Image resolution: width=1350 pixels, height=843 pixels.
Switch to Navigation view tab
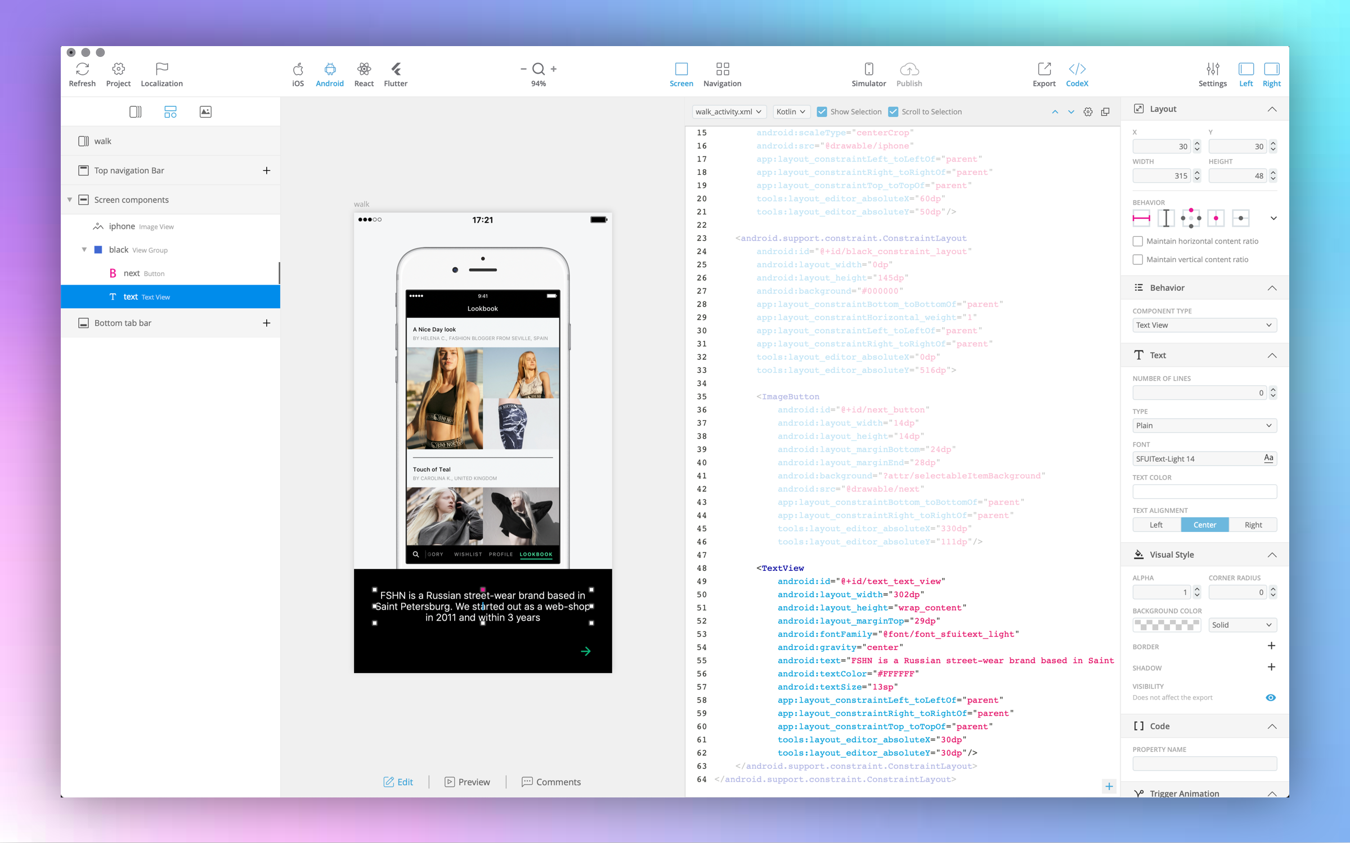722,74
